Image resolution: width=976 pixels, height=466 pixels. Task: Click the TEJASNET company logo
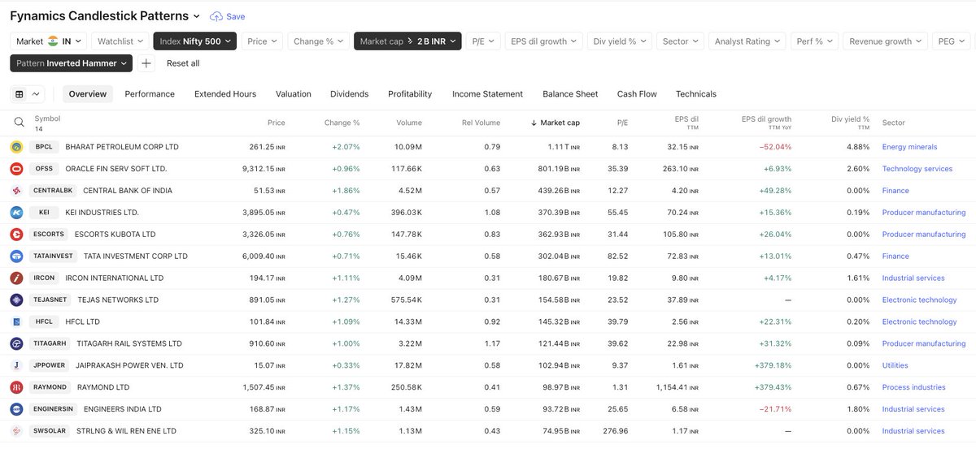(x=16, y=300)
